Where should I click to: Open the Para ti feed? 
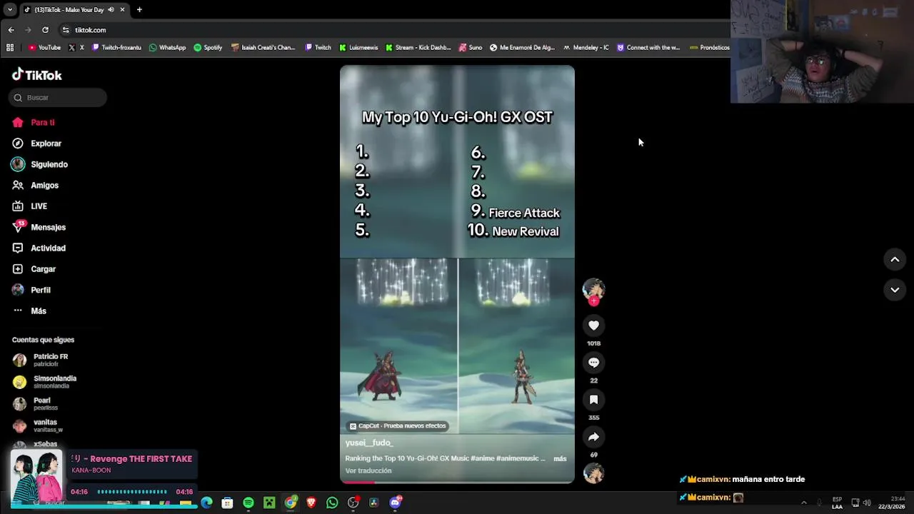34,123
